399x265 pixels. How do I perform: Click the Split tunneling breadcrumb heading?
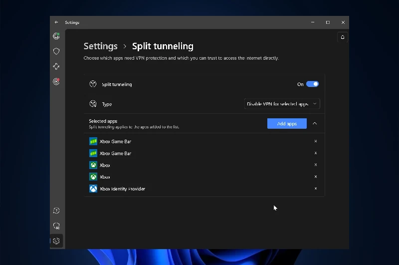pyautogui.click(x=163, y=46)
